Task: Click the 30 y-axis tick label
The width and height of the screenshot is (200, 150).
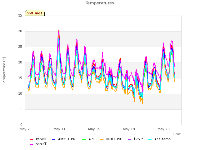Action: tap(20, 31)
